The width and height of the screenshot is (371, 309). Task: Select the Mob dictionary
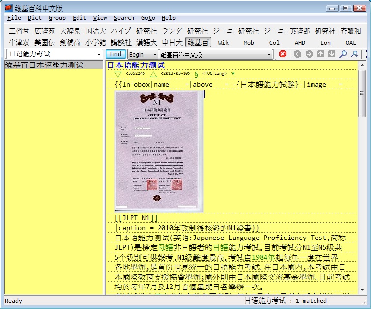(249, 43)
